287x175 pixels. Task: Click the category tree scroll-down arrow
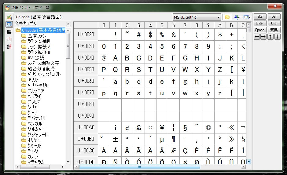pos(68,162)
